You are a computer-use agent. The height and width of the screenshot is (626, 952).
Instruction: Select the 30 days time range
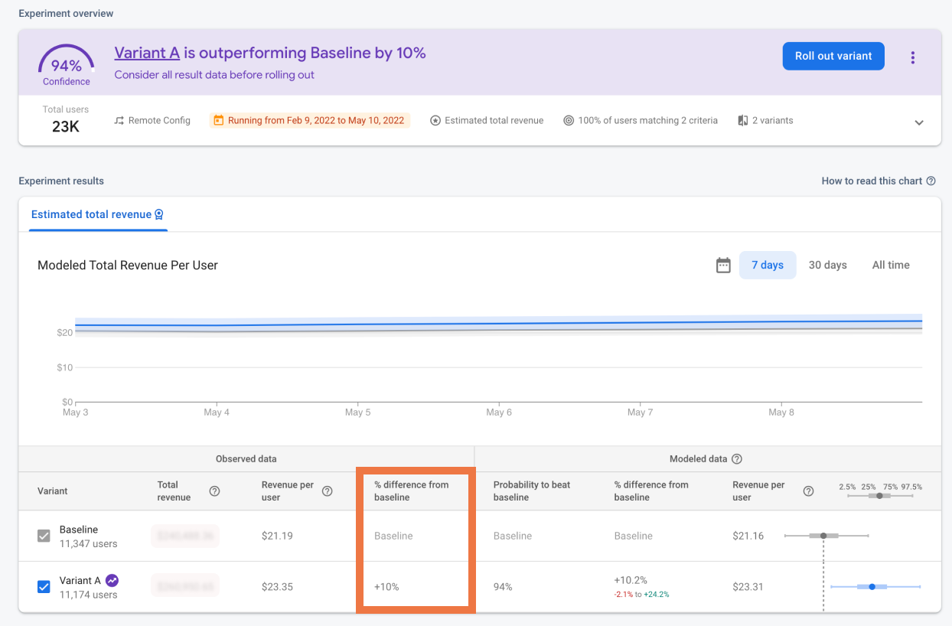(x=828, y=266)
